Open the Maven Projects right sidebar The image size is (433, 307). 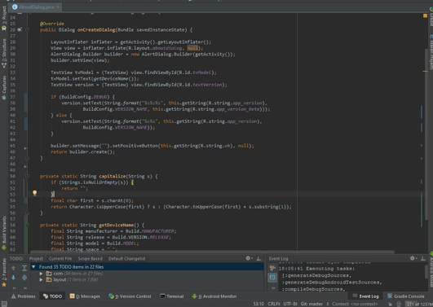431,52
